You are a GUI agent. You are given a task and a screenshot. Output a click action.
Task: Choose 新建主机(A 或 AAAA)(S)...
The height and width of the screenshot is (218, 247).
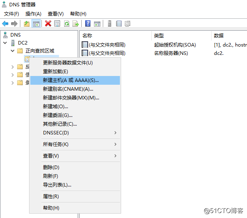pyautogui.click(x=75, y=80)
